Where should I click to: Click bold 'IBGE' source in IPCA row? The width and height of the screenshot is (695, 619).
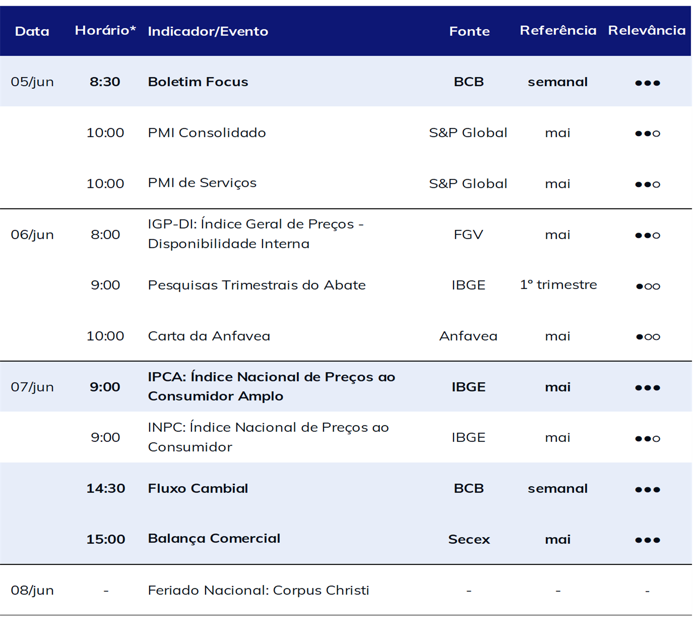click(x=469, y=387)
